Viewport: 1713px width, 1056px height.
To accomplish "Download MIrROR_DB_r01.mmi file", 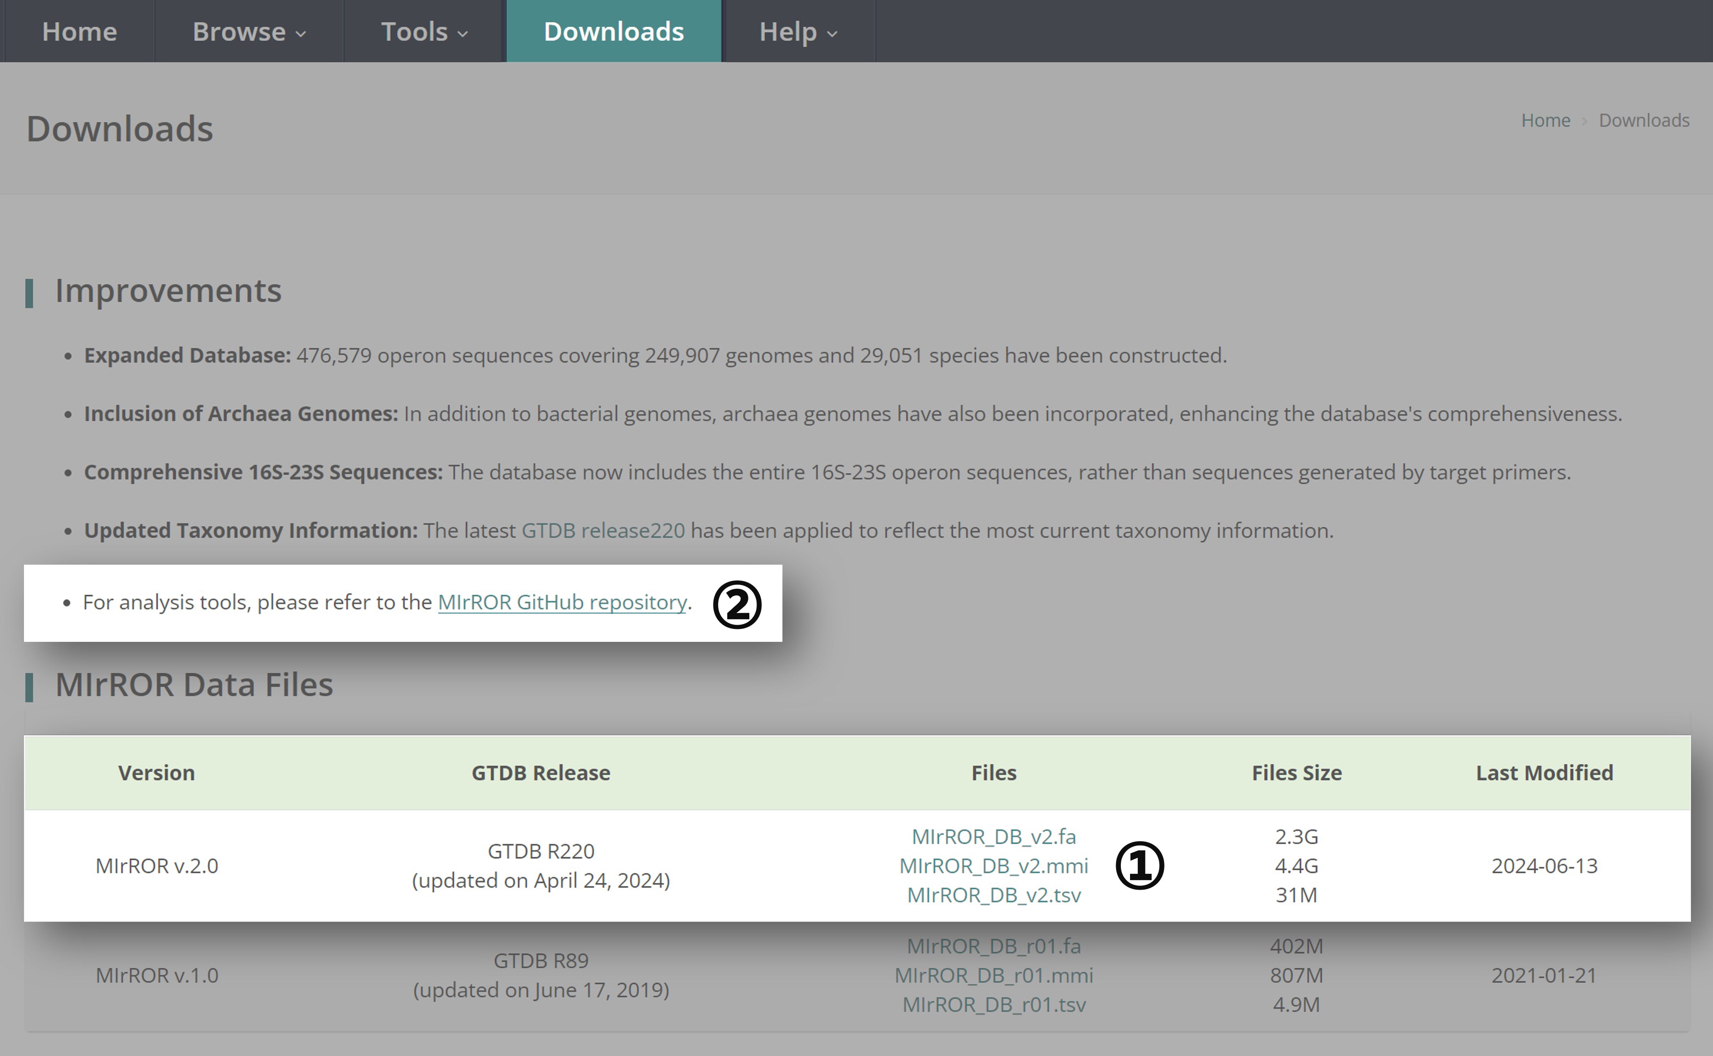I will point(993,975).
